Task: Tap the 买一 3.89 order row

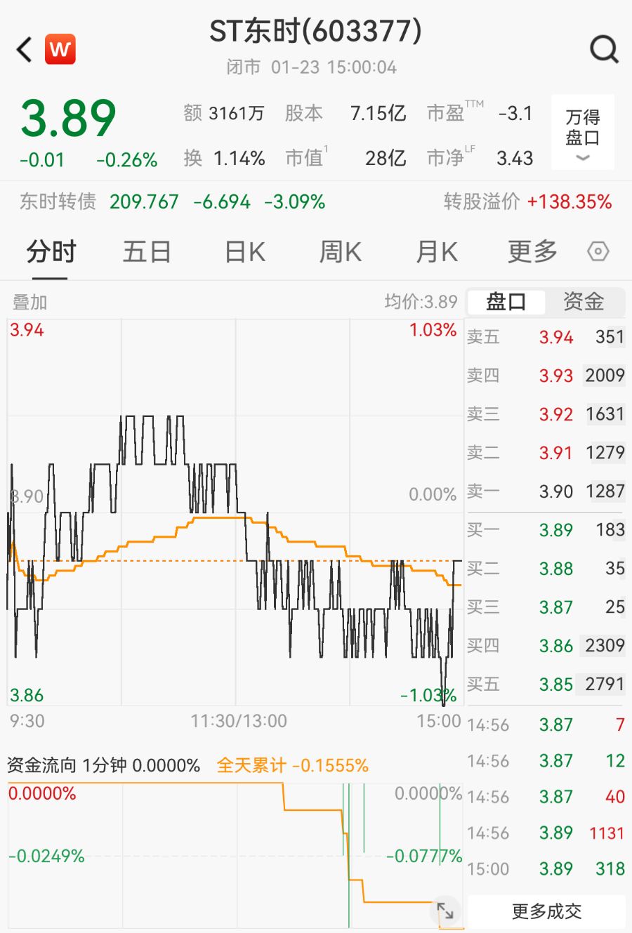Action: point(546,530)
